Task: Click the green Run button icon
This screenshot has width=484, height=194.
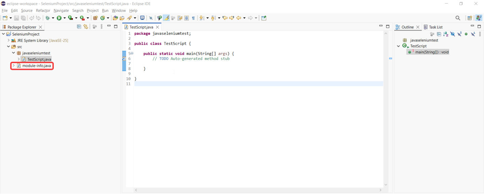Action: 59,18
